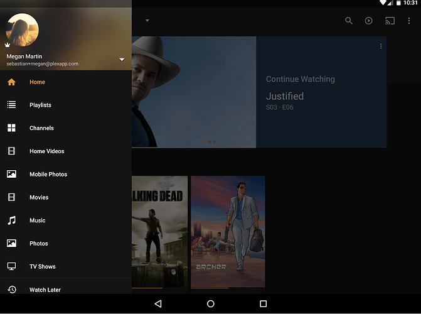Image resolution: width=421 pixels, height=314 pixels.
Task: Click the Home house icon
Action: point(11,82)
